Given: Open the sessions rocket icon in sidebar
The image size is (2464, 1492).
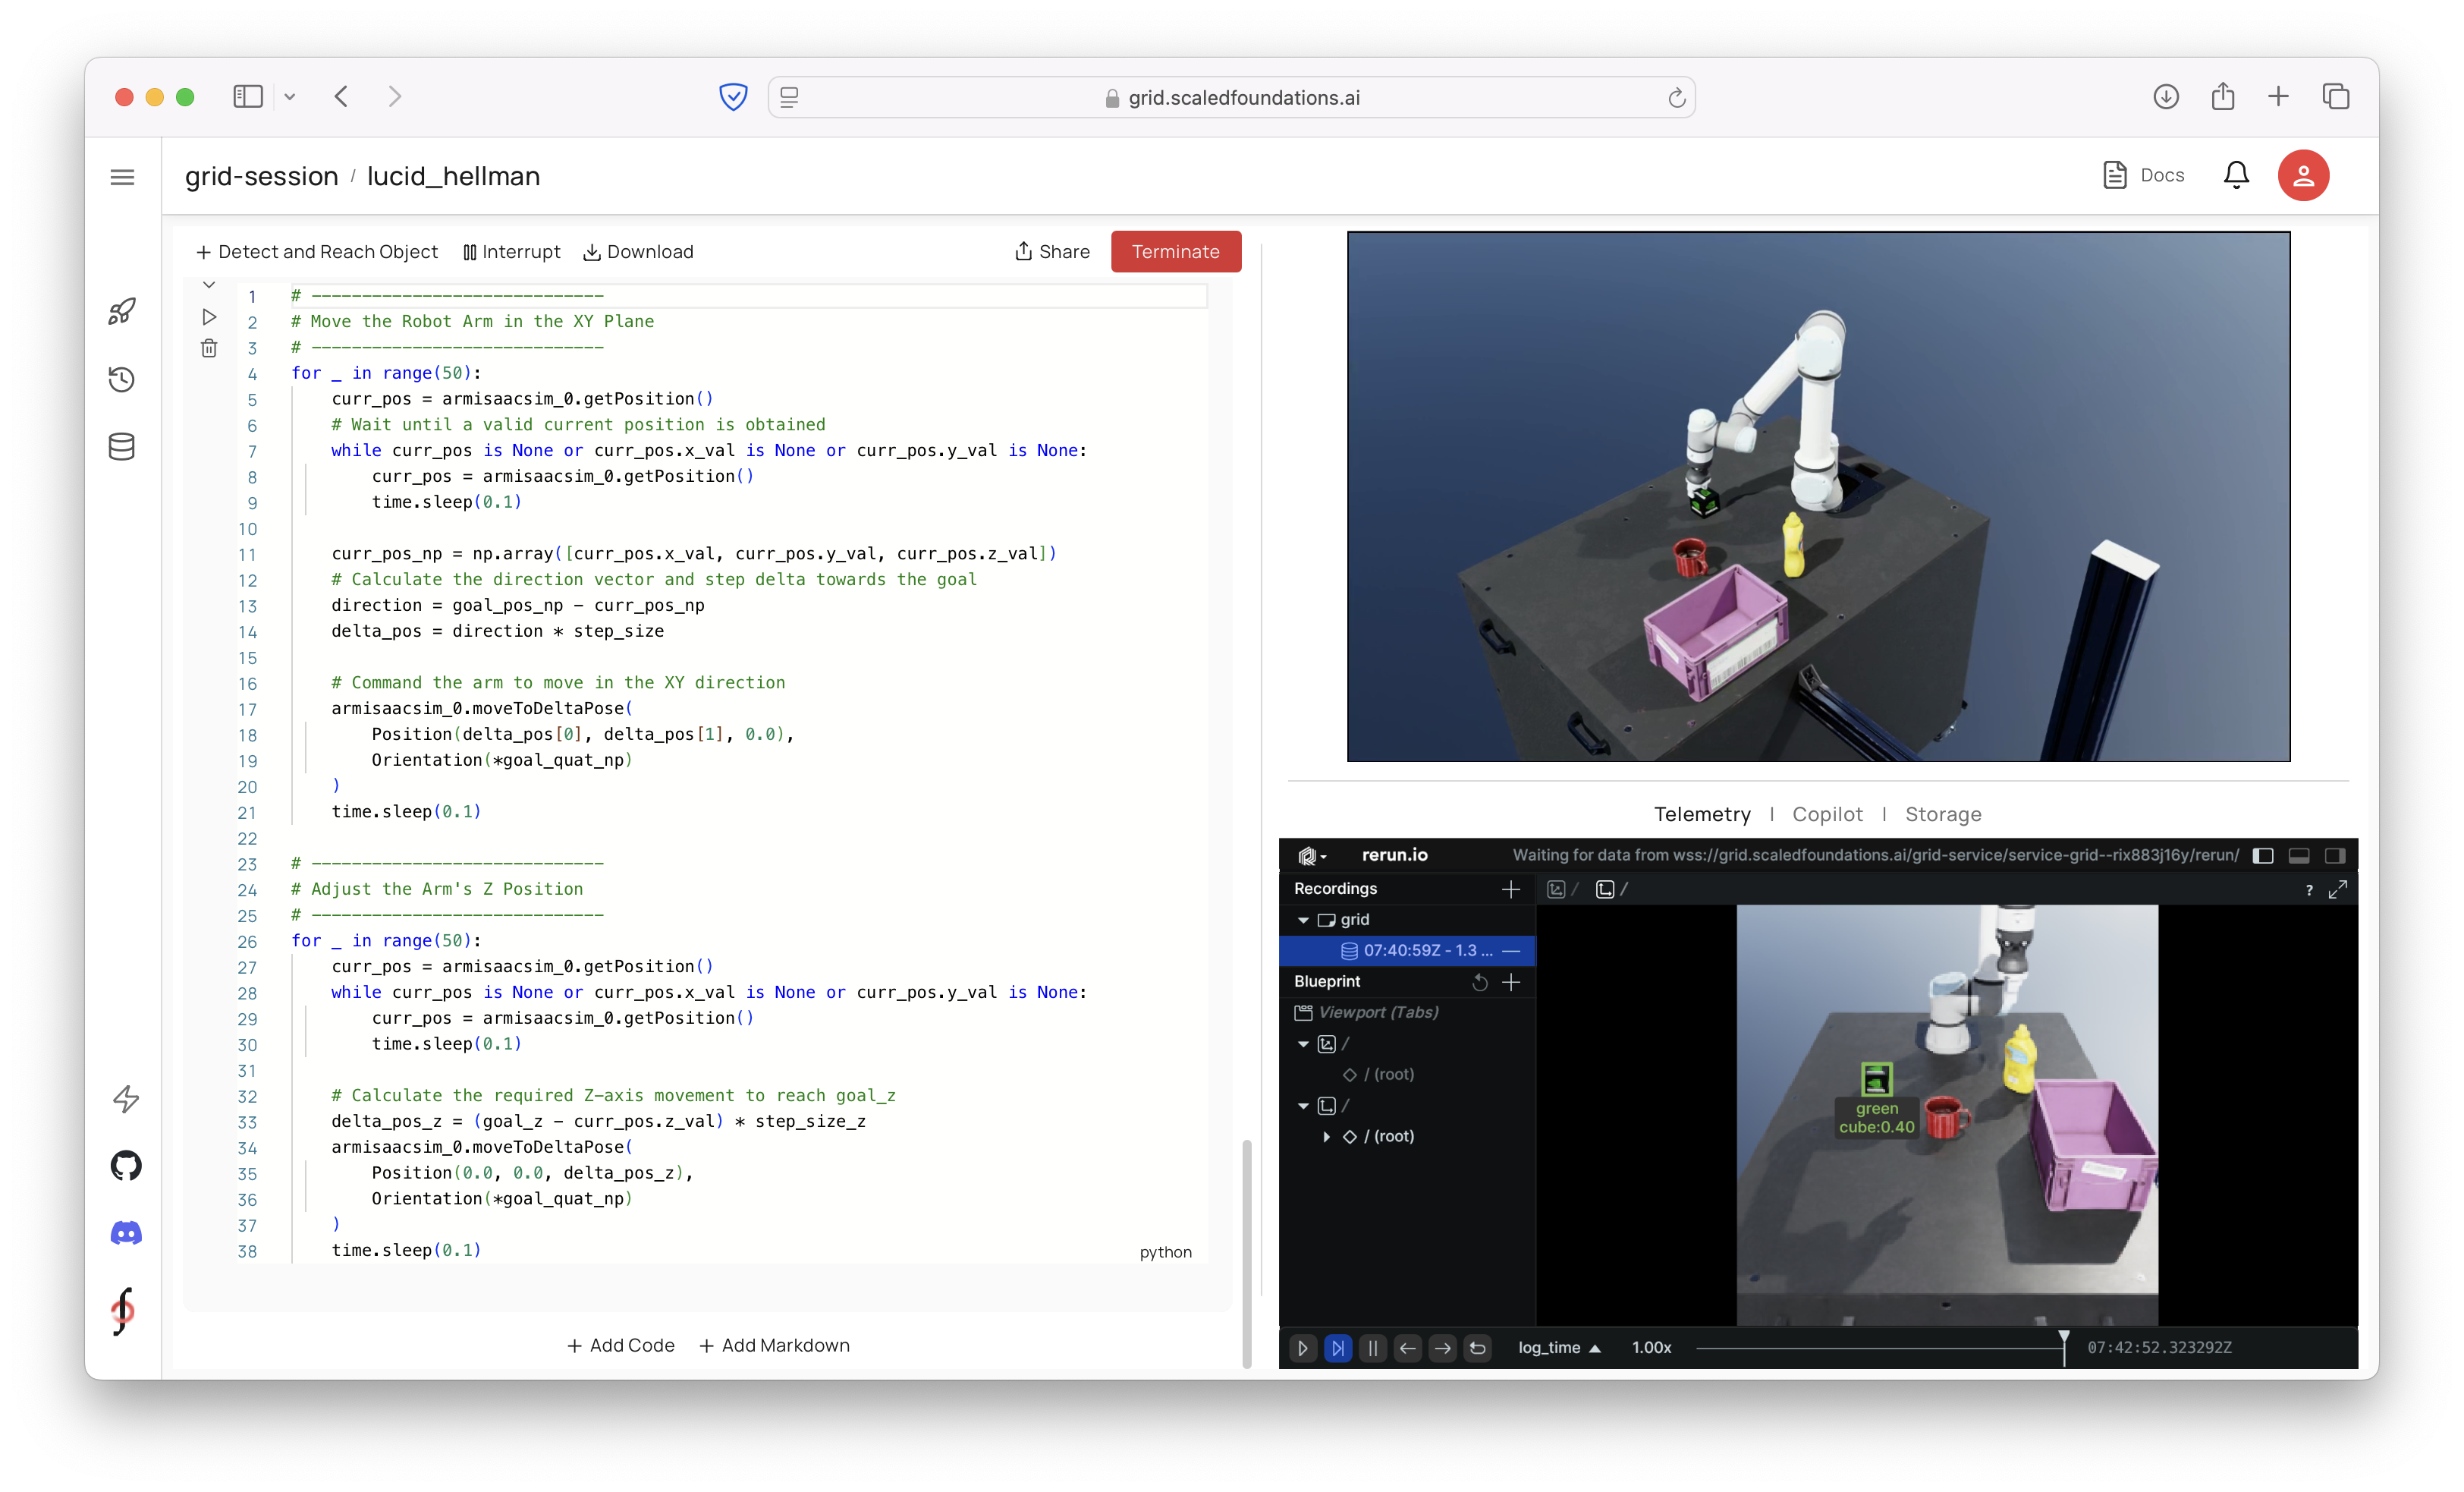Looking at the screenshot, I should 122,311.
